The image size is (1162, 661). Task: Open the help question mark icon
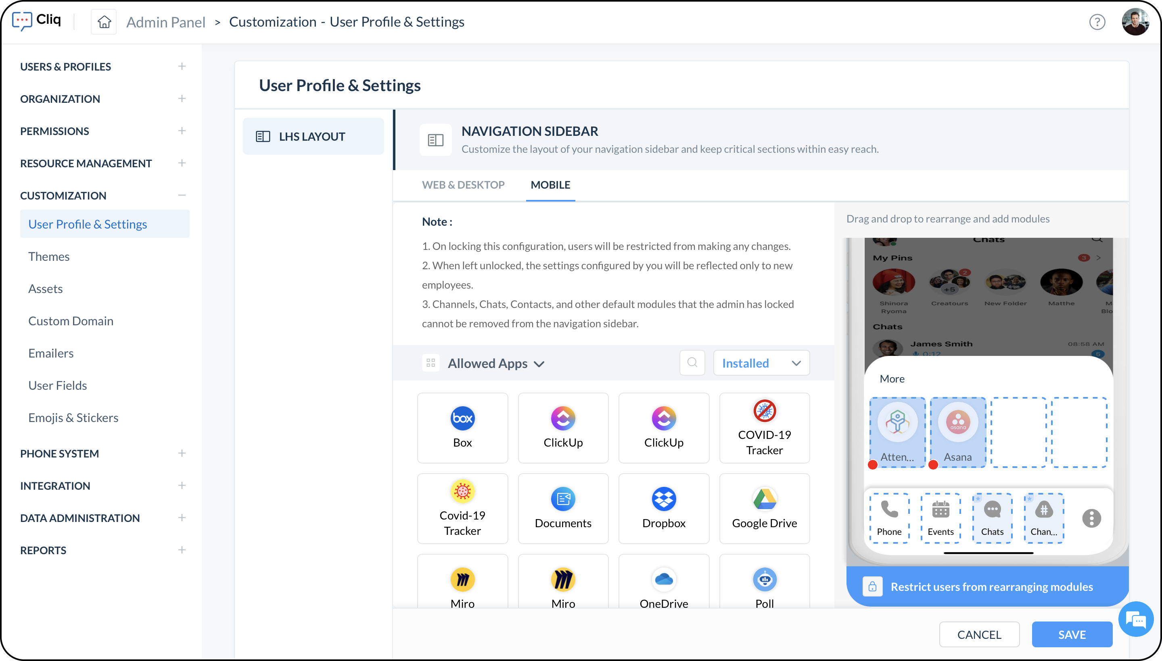pos(1097,22)
